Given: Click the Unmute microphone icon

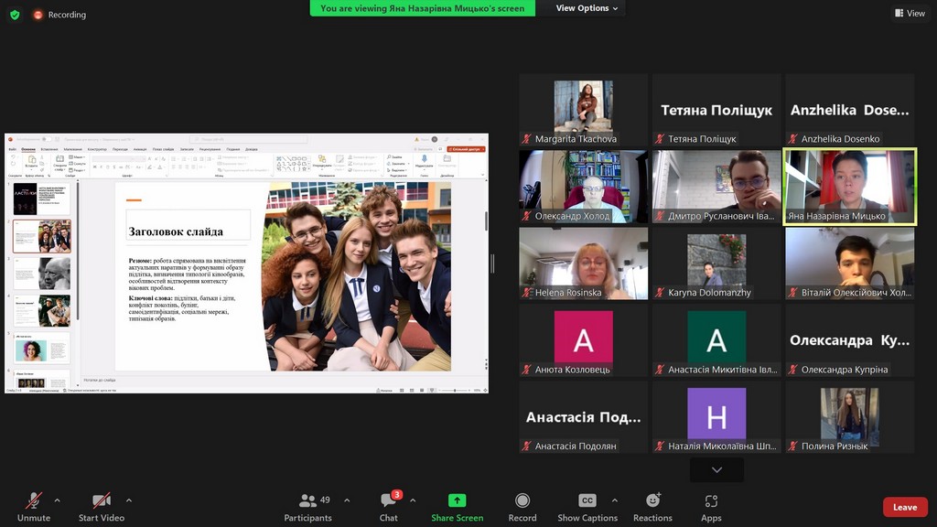Looking at the screenshot, I should (34, 501).
